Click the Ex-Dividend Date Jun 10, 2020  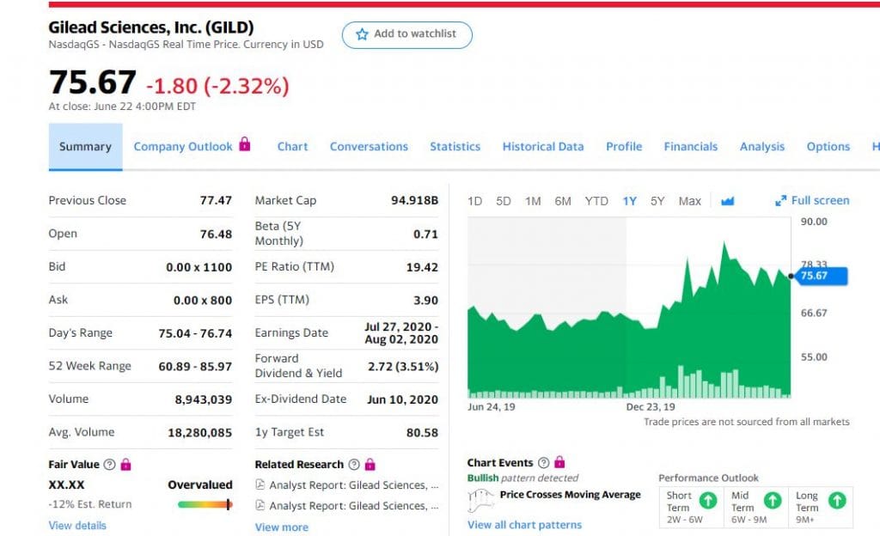[402, 399]
